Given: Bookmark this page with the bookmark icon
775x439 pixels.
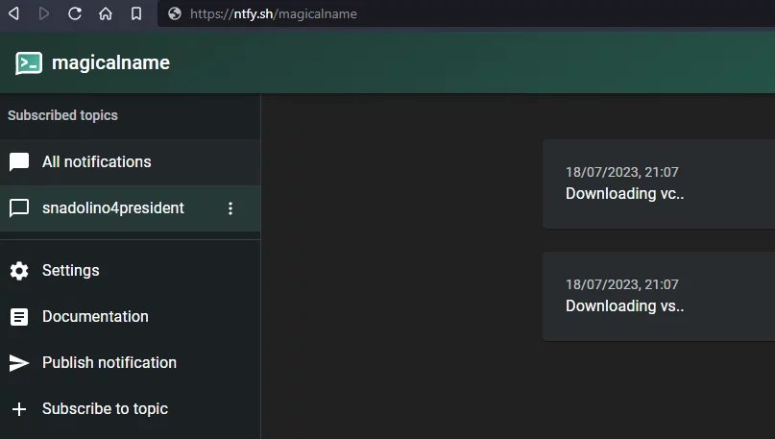Looking at the screenshot, I should point(136,13).
